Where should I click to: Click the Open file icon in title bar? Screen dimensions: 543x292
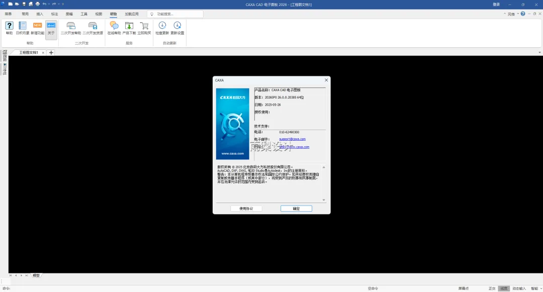17,4
